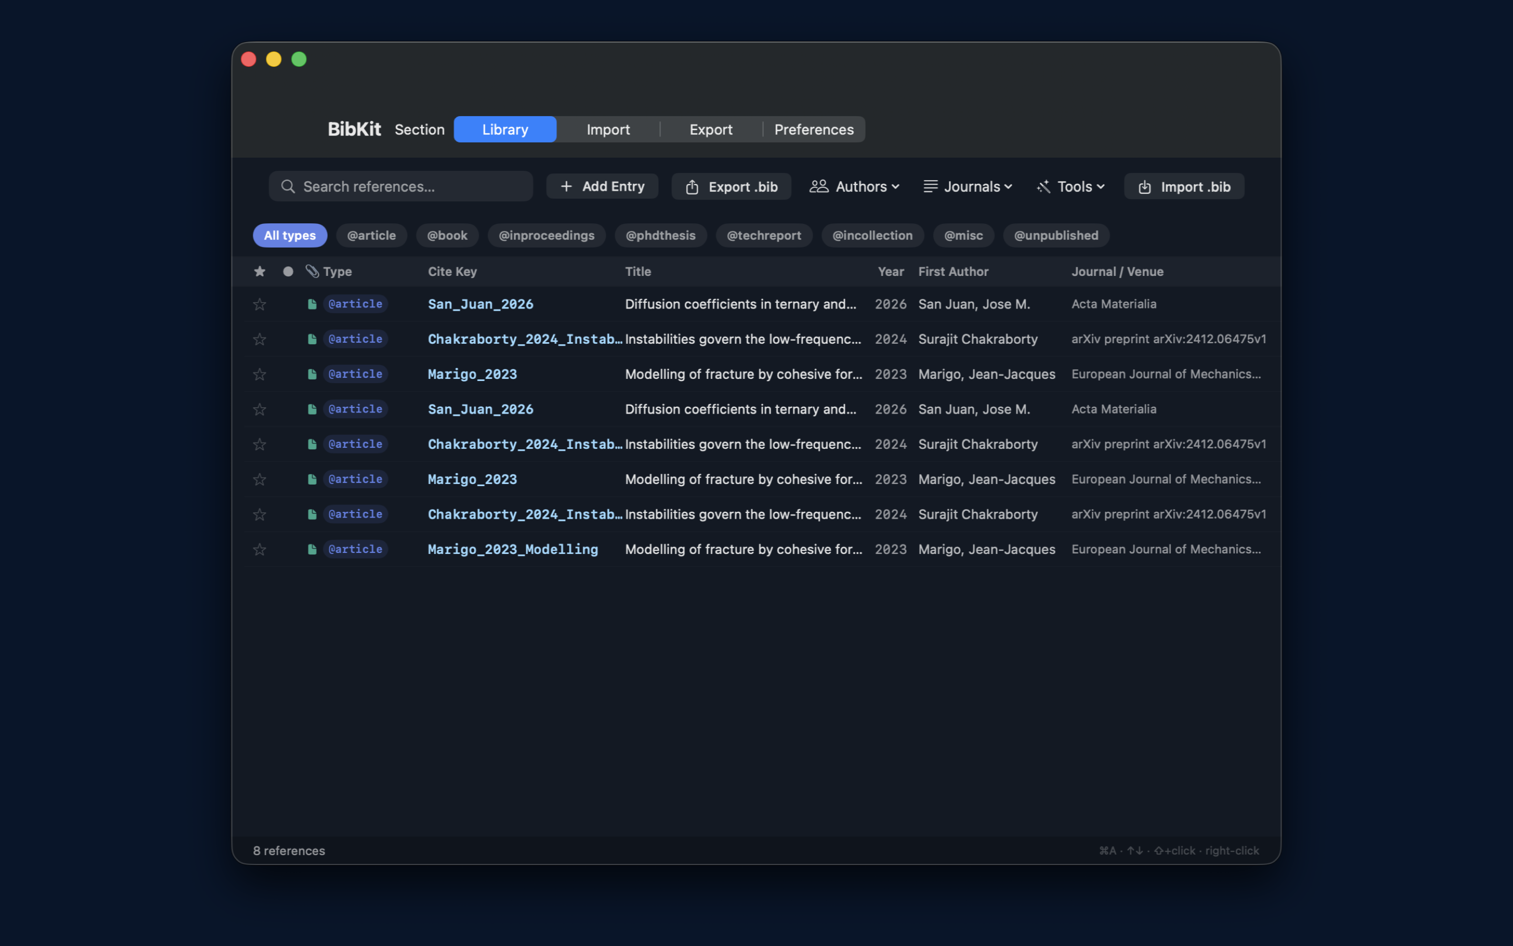The height and width of the screenshot is (946, 1513).
Task: Star the second San_Juan_2026 reference
Action: 260,409
